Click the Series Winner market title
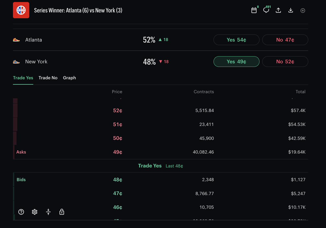This screenshot has width=326, height=228. (78, 10)
